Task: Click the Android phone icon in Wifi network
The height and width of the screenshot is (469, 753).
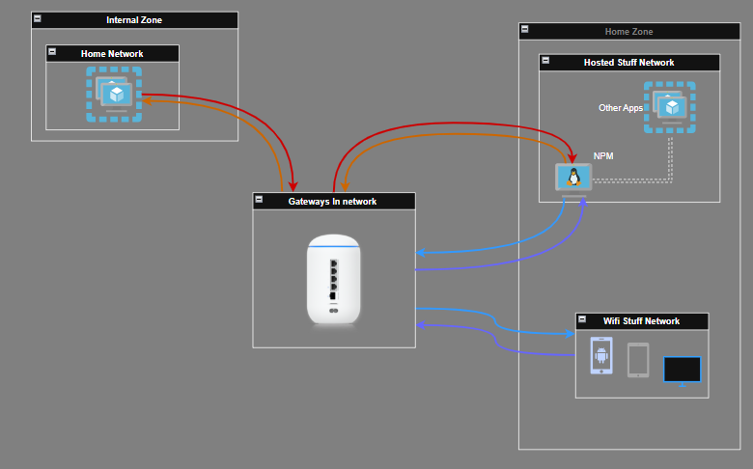Action: tap(601, 356)
